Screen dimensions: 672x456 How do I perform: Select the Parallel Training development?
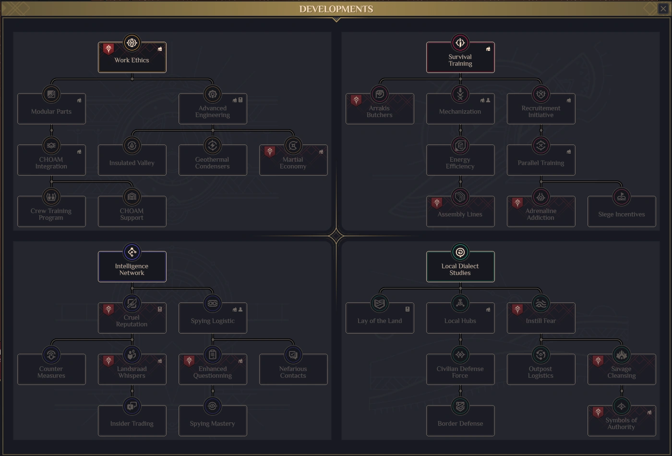(x=541, y=160)
